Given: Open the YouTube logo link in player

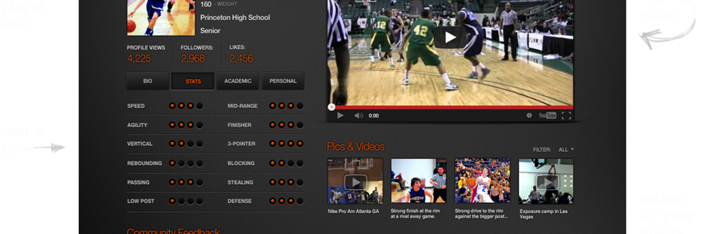Looking at the screenshot, I should pyautogui.click(x=548, y=116).
